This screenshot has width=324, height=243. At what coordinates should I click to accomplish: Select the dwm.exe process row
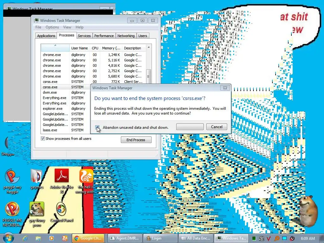[x=66, y=92]
